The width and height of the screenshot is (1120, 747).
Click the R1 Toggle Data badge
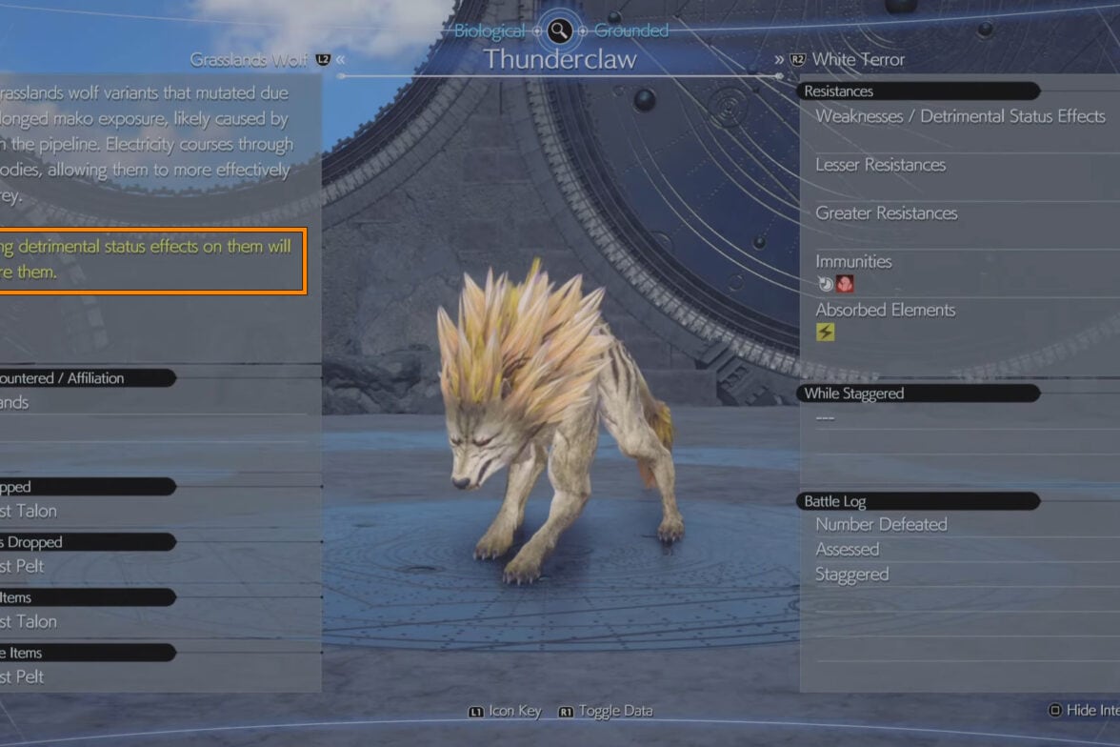click(566, 712)
